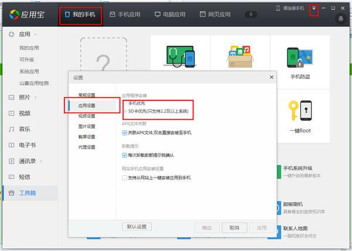Viewport: 352px width, 251px height.
Task: Open the 我的手机 tab
Action: [80, 15]
